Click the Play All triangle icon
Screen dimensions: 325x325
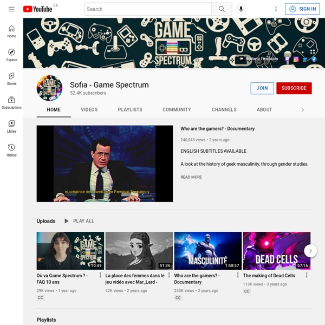tap(66, 221)
